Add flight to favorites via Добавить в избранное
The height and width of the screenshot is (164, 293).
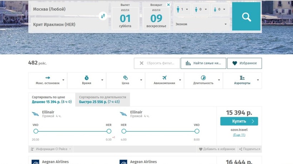pos(217,149)
